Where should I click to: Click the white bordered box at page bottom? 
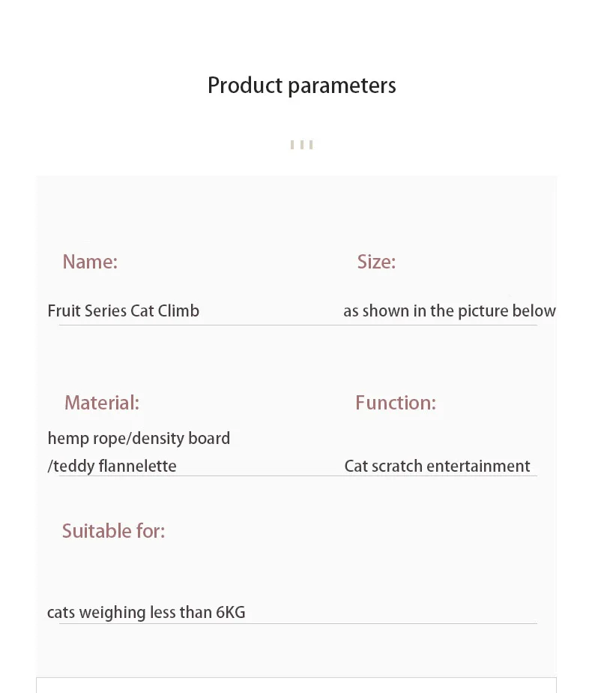tap(296, 685)
